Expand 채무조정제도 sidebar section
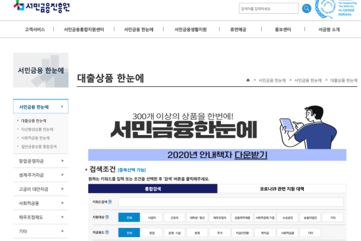361x241 pixels. [x=41, y=217]
